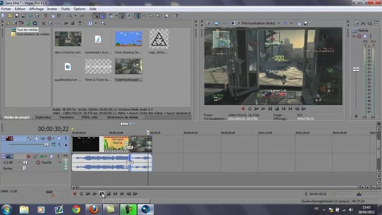Click the Master FX icon in Matrice panel
382x215 pixels.
(x=355, y=36)
